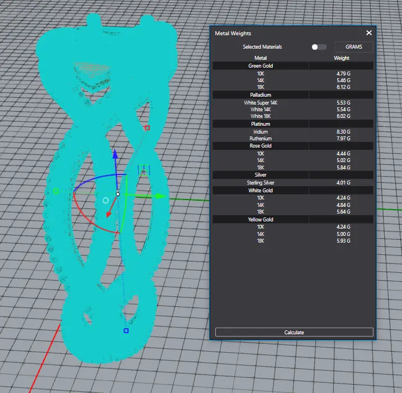Image resolution: width=402 pixels, height=393 pixels.
Task: Click the blue square scale handle
Action: pyautogui.click(x=126, y=331)
